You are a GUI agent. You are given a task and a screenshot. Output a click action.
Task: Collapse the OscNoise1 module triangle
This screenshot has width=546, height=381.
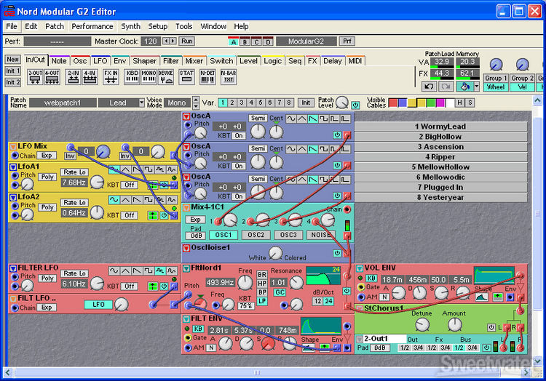pos(186,248)
